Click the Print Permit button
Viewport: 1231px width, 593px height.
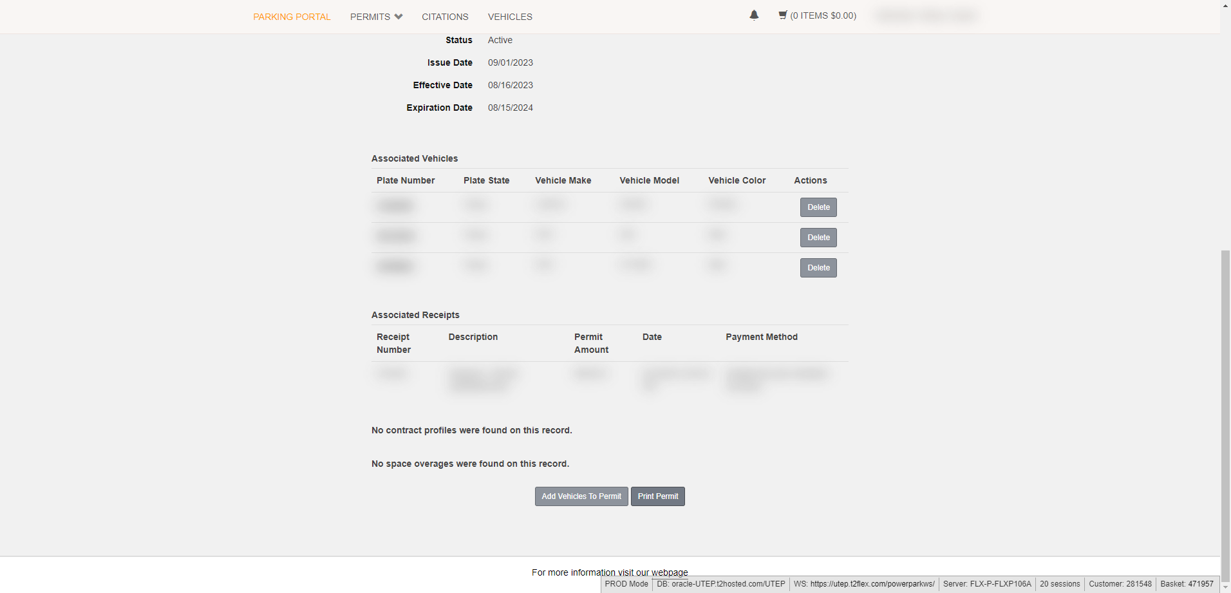658,496
